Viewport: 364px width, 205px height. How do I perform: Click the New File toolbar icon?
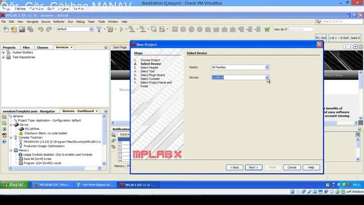click(6, 29)
